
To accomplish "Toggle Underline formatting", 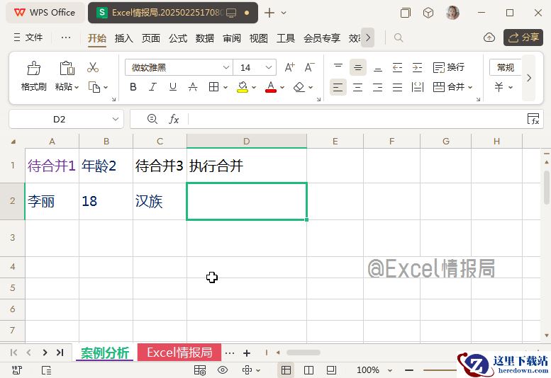I will click(x=172, y=86).
